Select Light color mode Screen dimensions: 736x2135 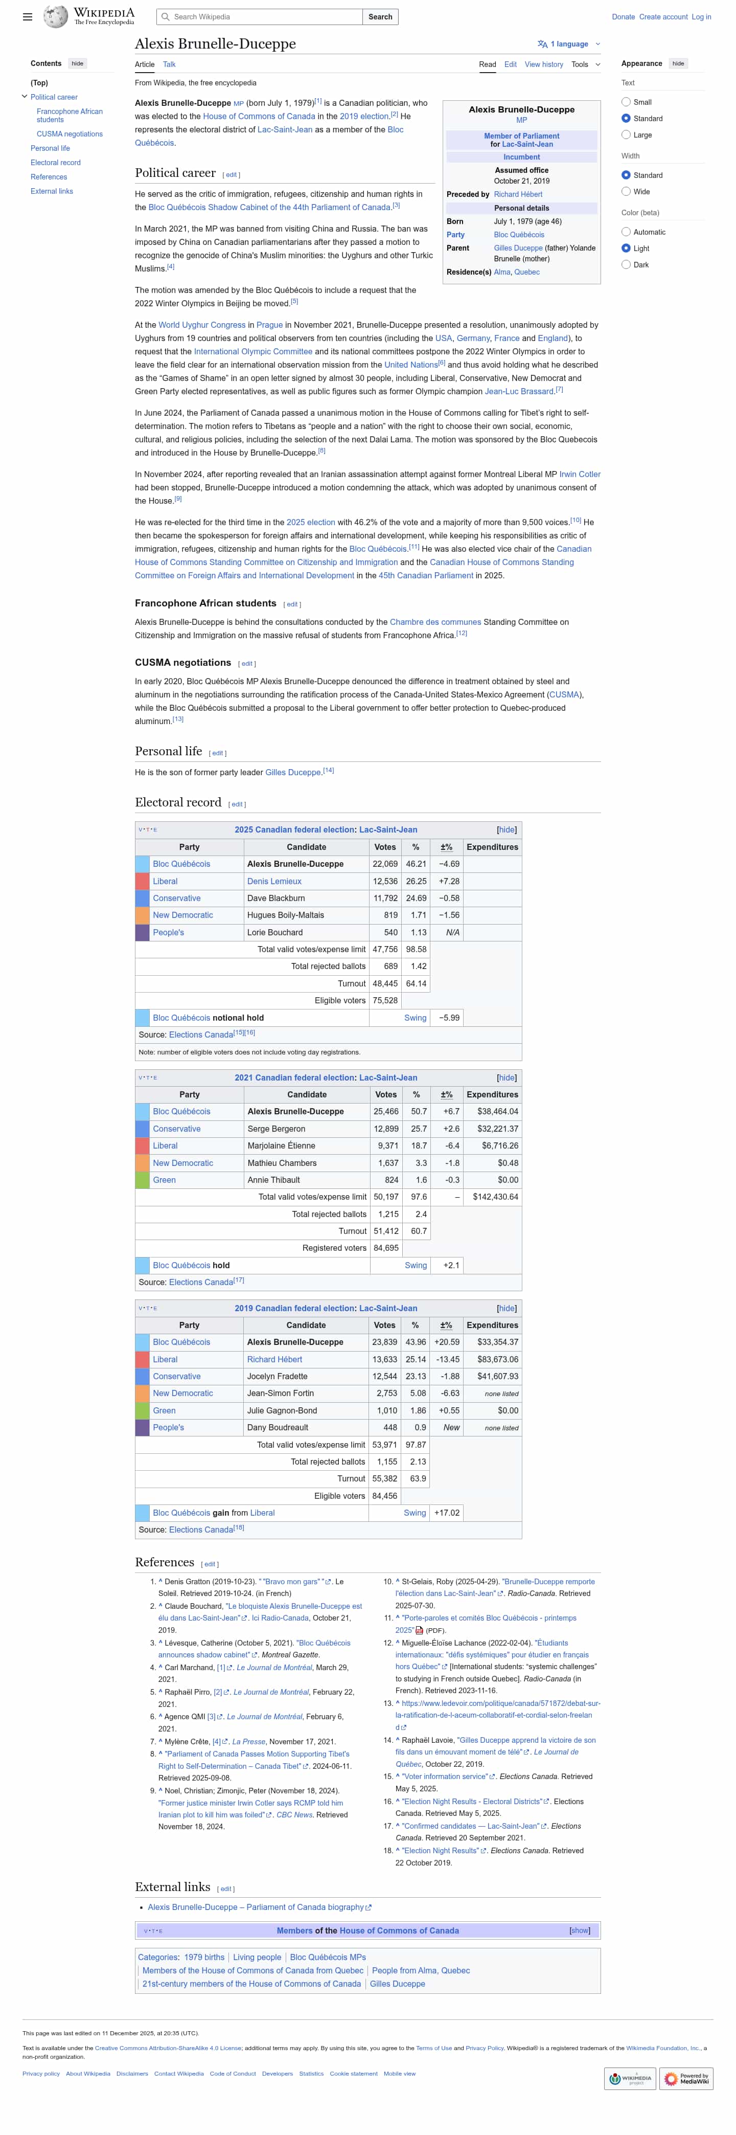coord(626,249)
